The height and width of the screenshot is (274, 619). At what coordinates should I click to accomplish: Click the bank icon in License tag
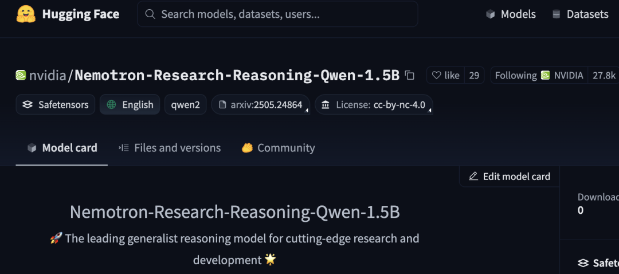(326, 105)
